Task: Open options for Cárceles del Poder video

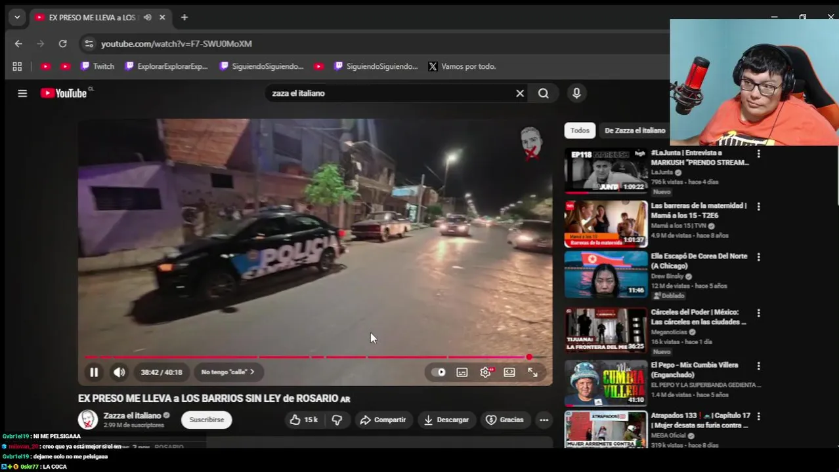Action: pos(759,313)
